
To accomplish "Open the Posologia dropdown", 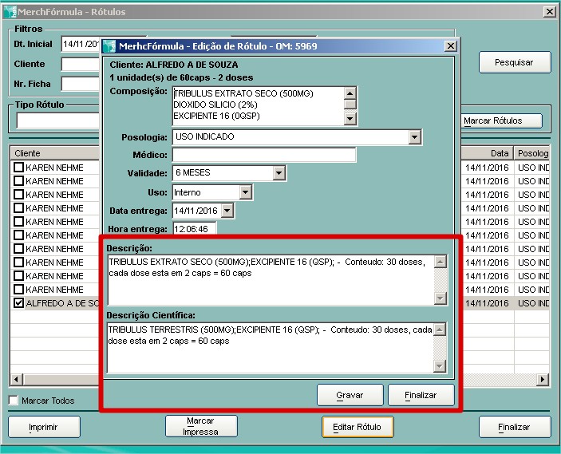I will [x=413, y=137].
